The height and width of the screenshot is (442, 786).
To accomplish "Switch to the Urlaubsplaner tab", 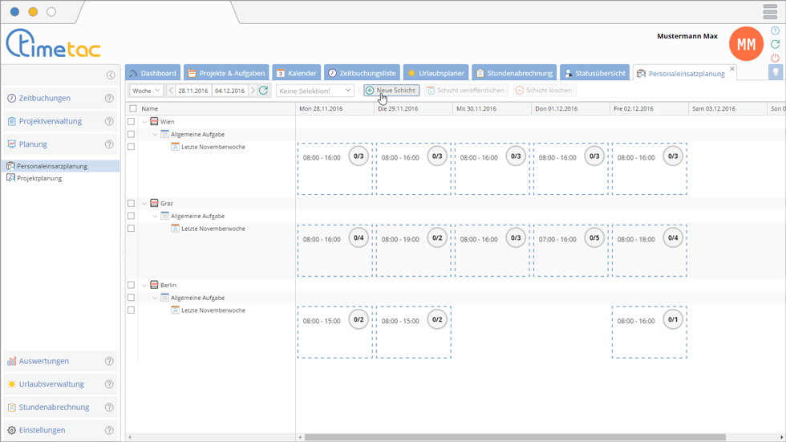I will pos(436,73).
